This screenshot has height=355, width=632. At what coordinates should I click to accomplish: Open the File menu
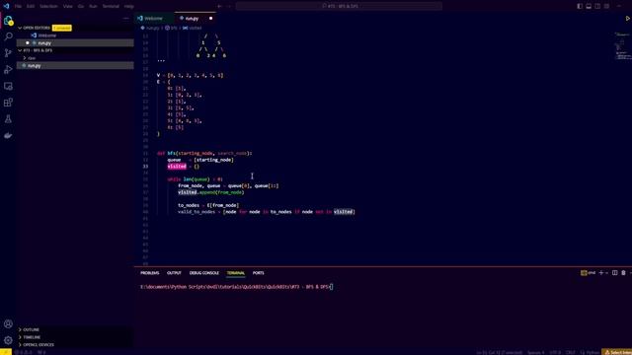pos(18,7)
